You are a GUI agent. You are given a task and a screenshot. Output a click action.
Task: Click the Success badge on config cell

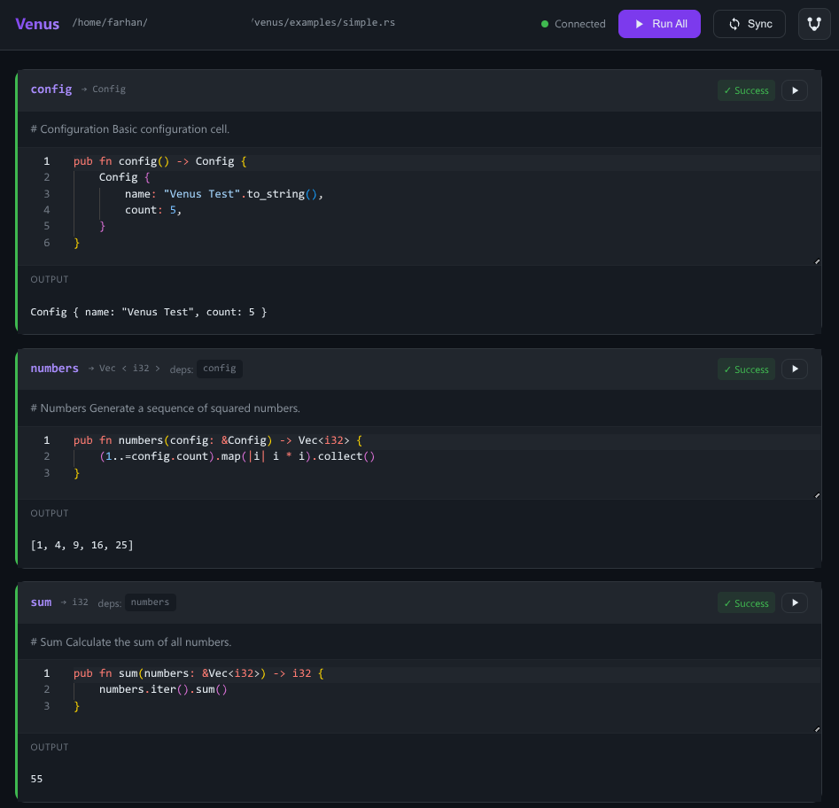(x=746, y=90)
